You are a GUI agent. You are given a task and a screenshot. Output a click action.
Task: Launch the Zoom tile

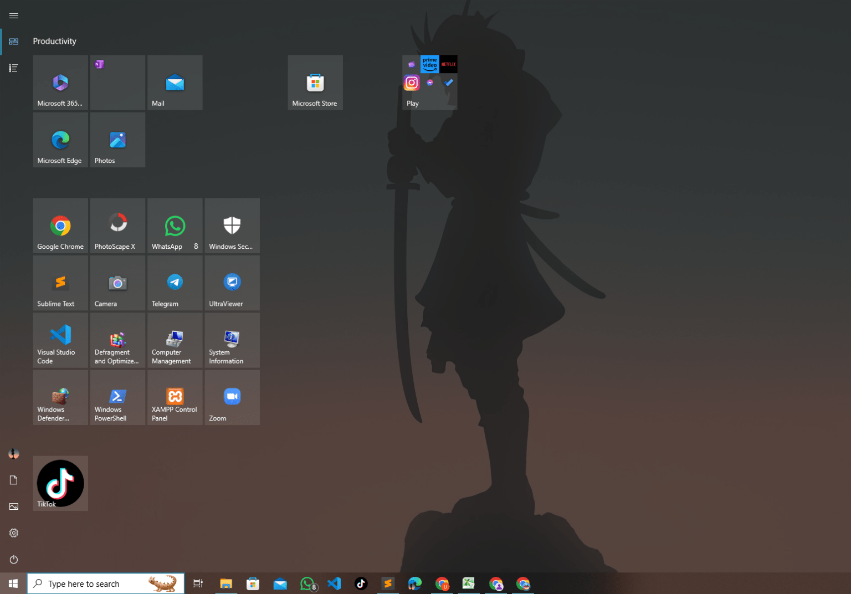click(x=232, y=397)
